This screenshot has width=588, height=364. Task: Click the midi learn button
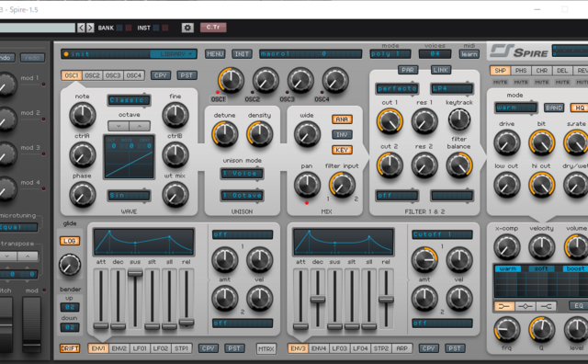click(469, 54)
